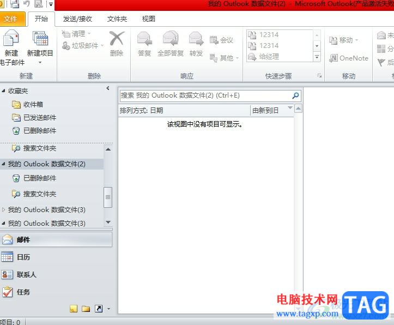This screenshot has height=325, width=394.
Task: Switch to Folder (文件夹) tab
Action: [117, 19]
